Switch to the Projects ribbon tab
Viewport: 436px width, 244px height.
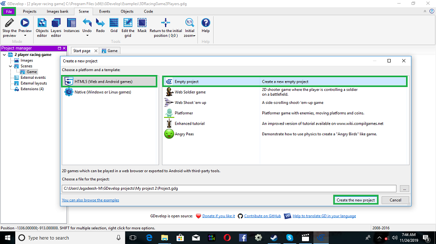tap(29, 11)
